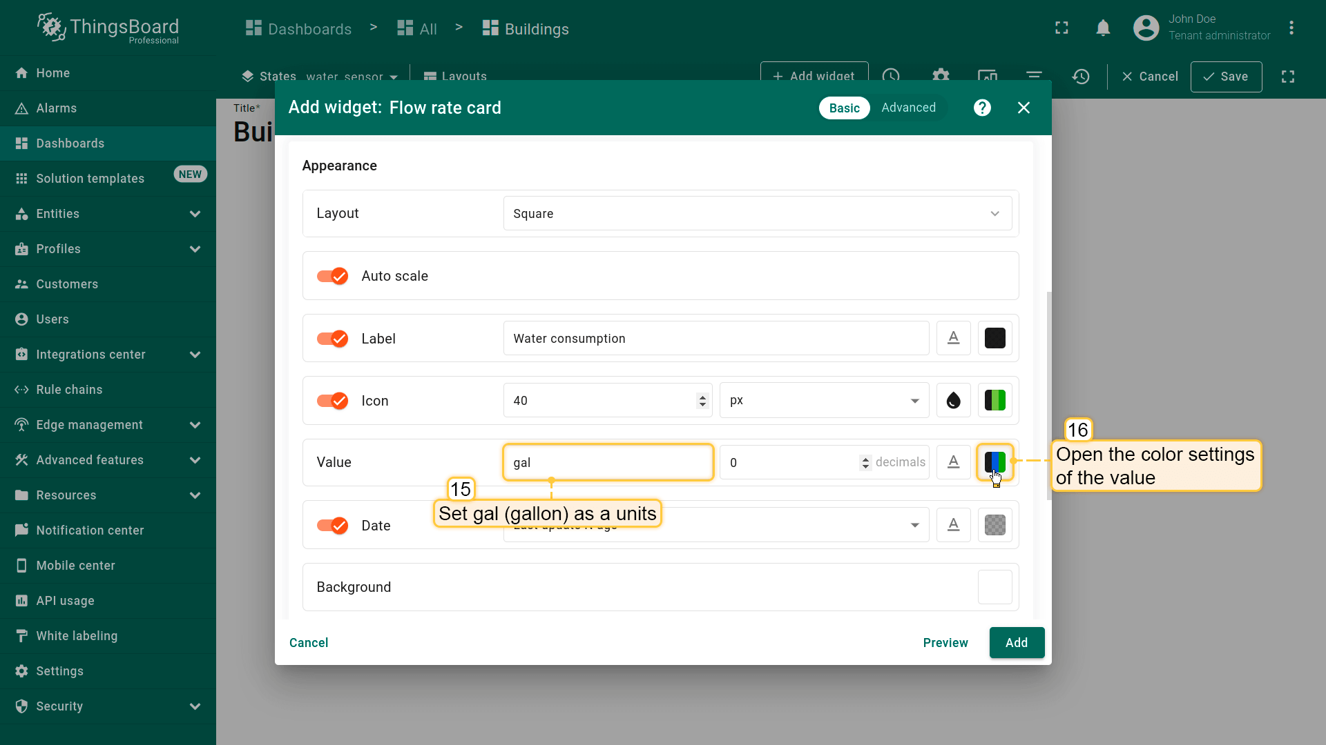Image resolution: width=1326 pixels, height=745 pixels.
Task: Click the Add button
Action: 1016,642
